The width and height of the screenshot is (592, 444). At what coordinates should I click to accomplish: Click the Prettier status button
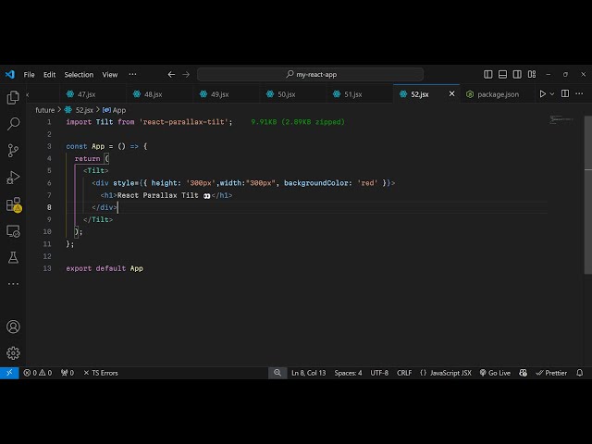551,373
